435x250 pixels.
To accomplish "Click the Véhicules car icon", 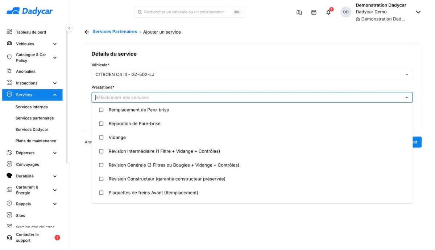I will click(9, 44).
